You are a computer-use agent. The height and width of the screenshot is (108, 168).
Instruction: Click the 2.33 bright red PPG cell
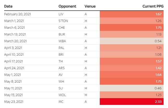pos(132,102)
